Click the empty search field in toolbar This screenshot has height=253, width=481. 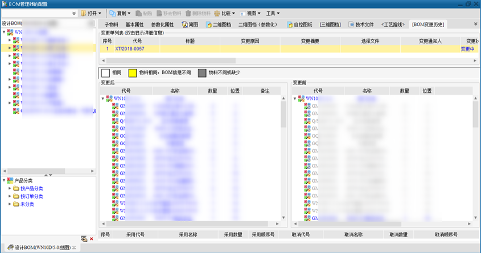[36, 13]
